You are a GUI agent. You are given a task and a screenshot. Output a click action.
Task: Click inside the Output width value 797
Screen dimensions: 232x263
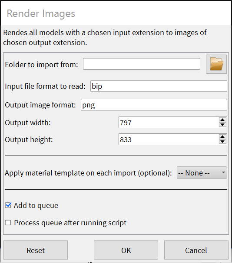click(x=169, y=123)
